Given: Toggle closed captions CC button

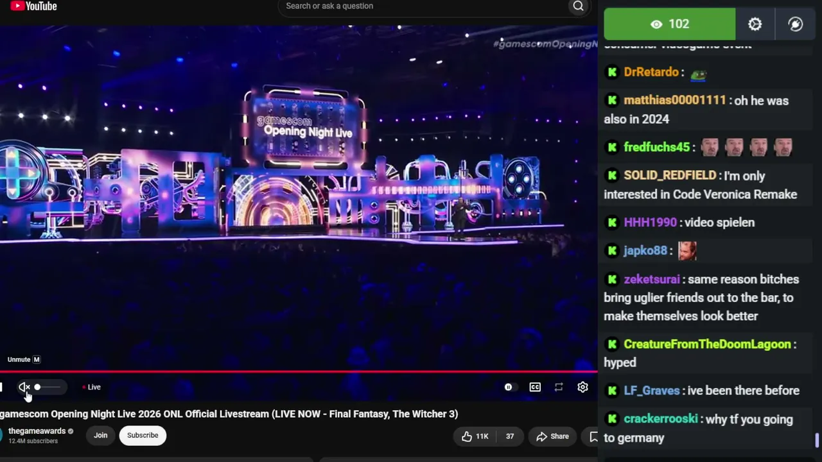Looking at the screenshot, I should 535,387.
